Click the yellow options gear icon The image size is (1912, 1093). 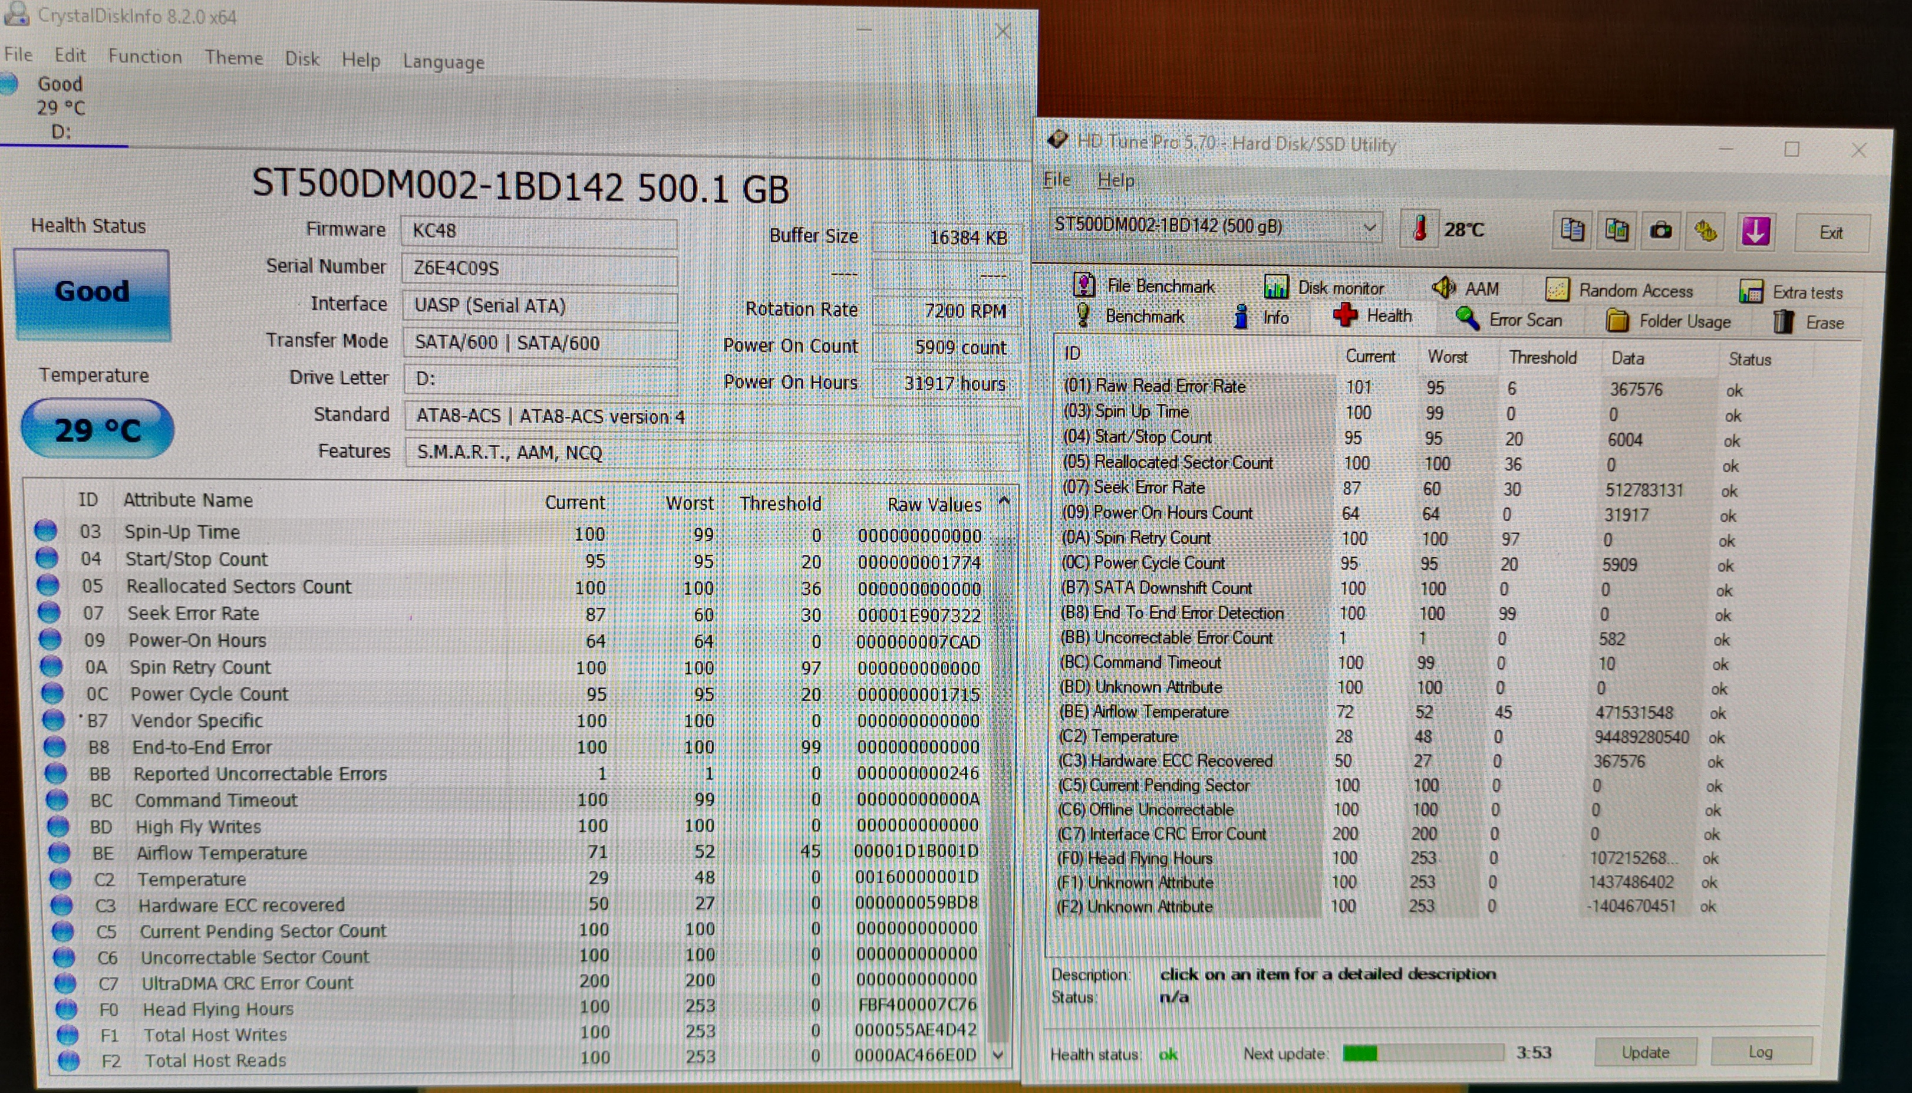pyautogui.click(x=1706, y=231)
